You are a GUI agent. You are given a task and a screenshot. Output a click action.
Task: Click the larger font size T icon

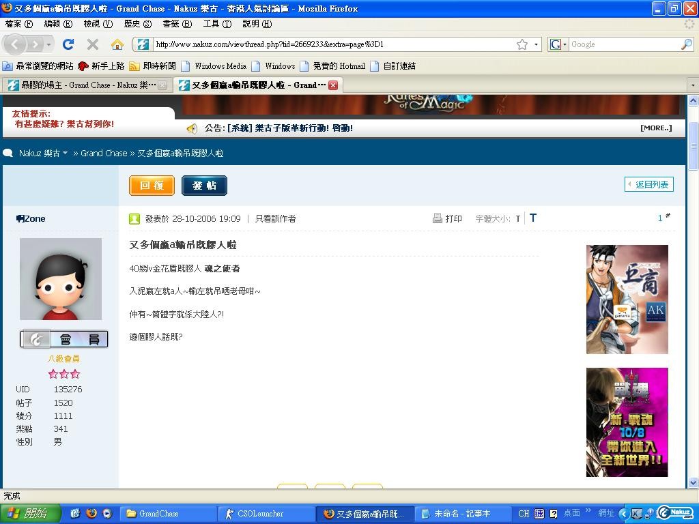click(533, 218)
